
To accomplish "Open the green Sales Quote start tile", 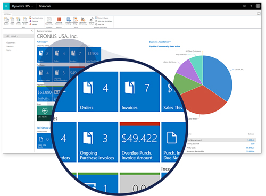I will point(45,113).
